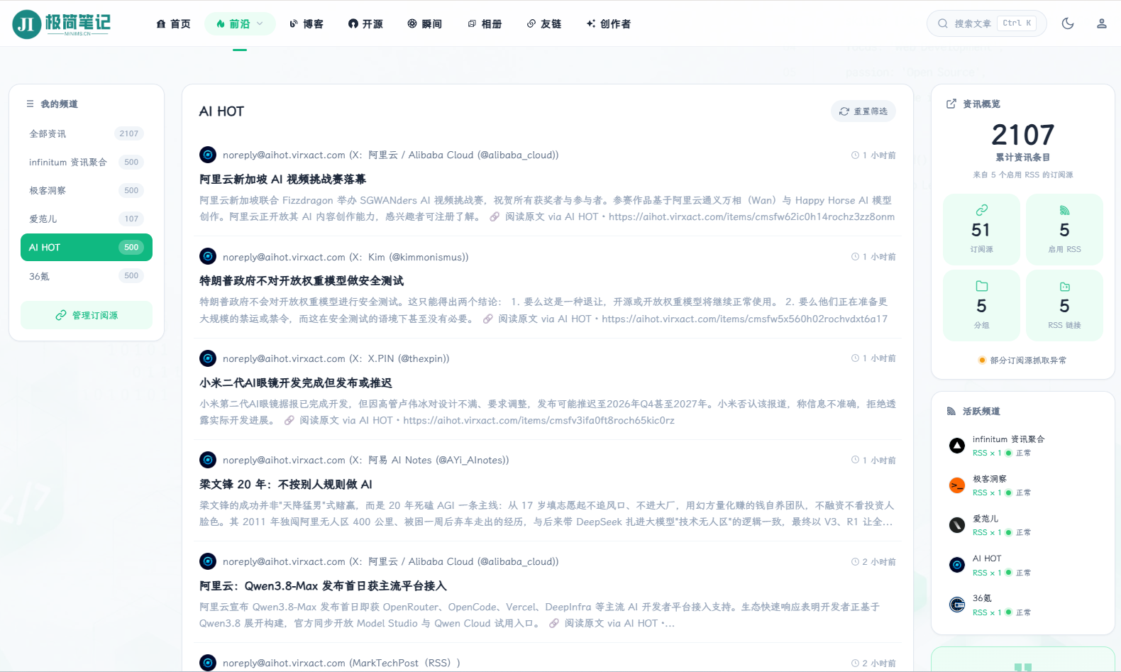
Task: Select the 36氪 sidebar channel
Action: tap(87, 275)
